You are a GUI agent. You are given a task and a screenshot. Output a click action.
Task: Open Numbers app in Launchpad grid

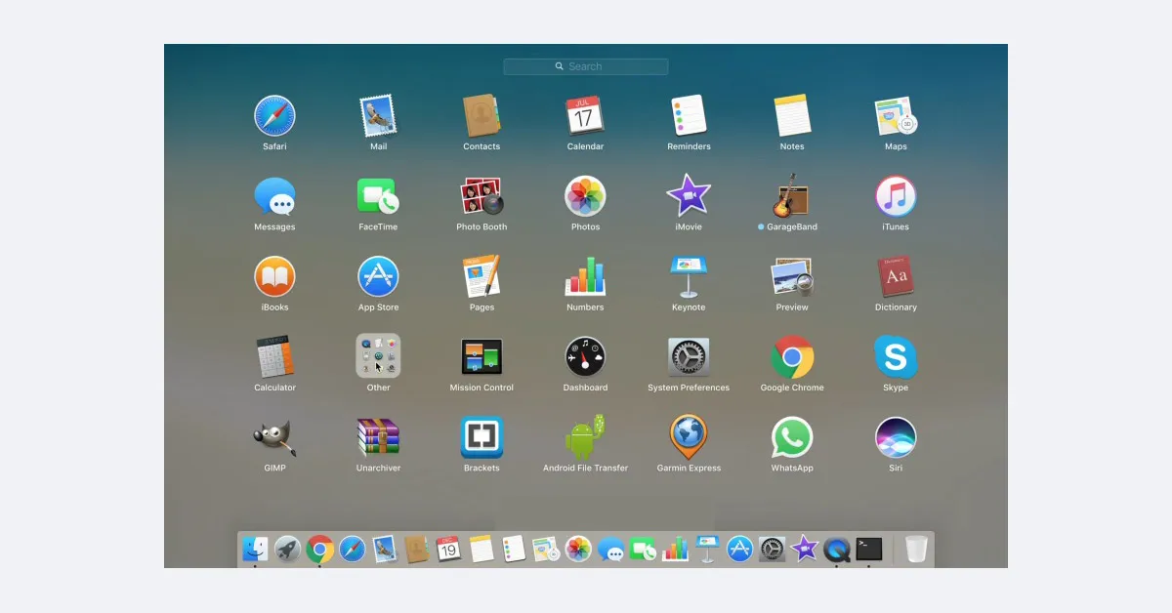pyautogui.click(x=585, y=276)
